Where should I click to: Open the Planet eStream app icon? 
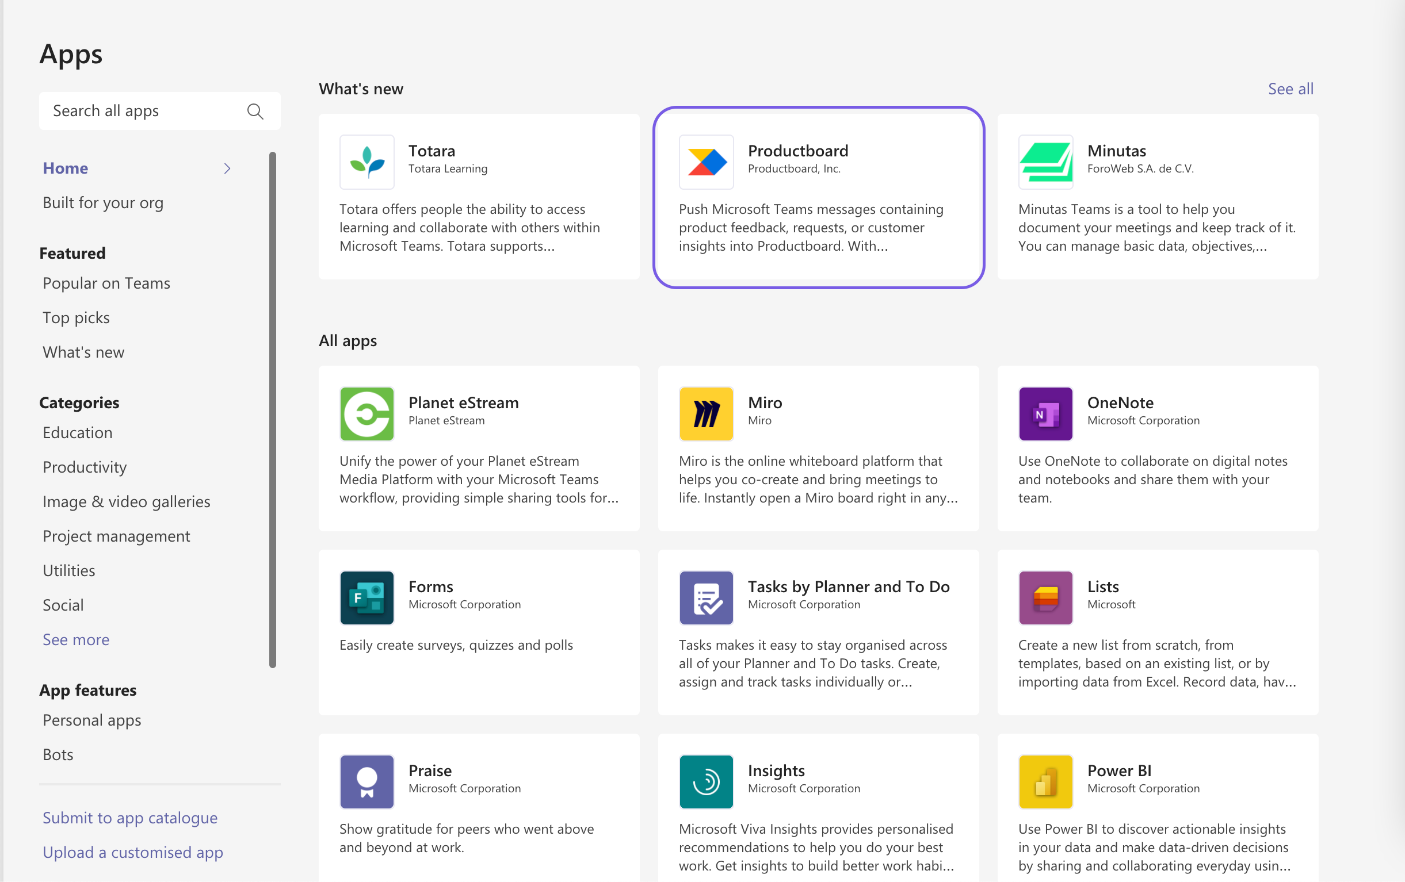point(366,413)
